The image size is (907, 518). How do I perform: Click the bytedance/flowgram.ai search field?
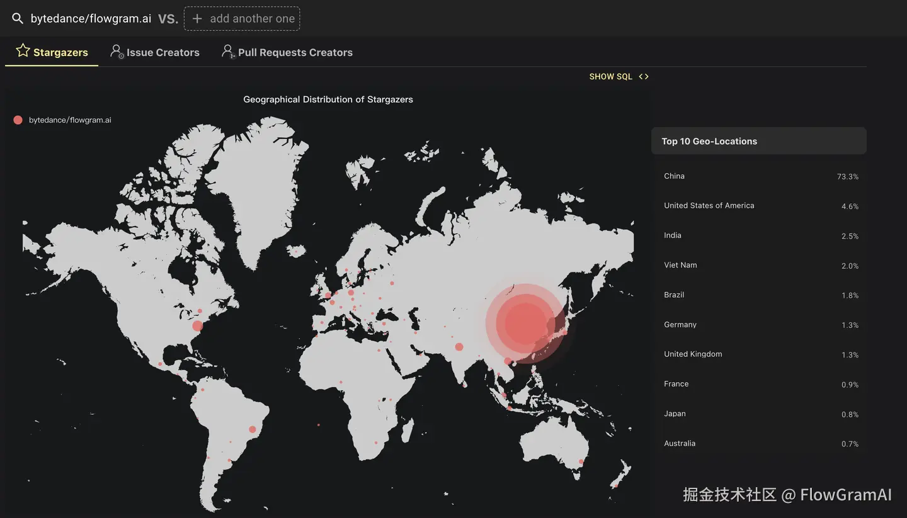click(x=91, y=18)
